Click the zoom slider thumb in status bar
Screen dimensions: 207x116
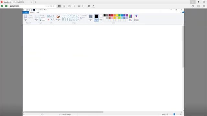[174, 114]
